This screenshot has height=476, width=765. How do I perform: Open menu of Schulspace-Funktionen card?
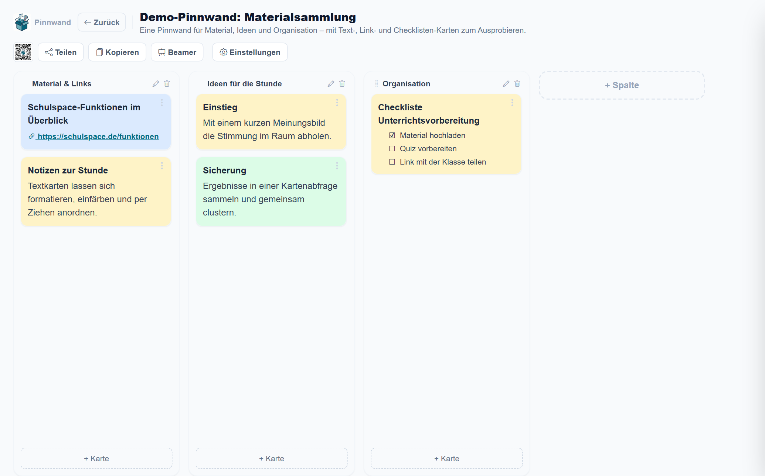click(x=162, y=103)
